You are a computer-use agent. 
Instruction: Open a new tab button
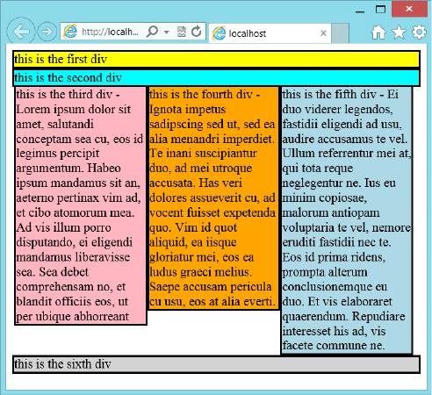click(x=340, y=33)
